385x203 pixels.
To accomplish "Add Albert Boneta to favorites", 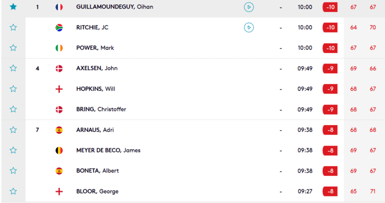I will pos(13,170).
